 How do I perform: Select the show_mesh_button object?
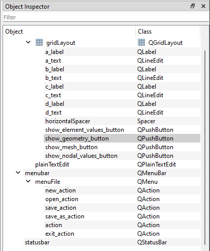pyautogui.click(x=71, y=147)
